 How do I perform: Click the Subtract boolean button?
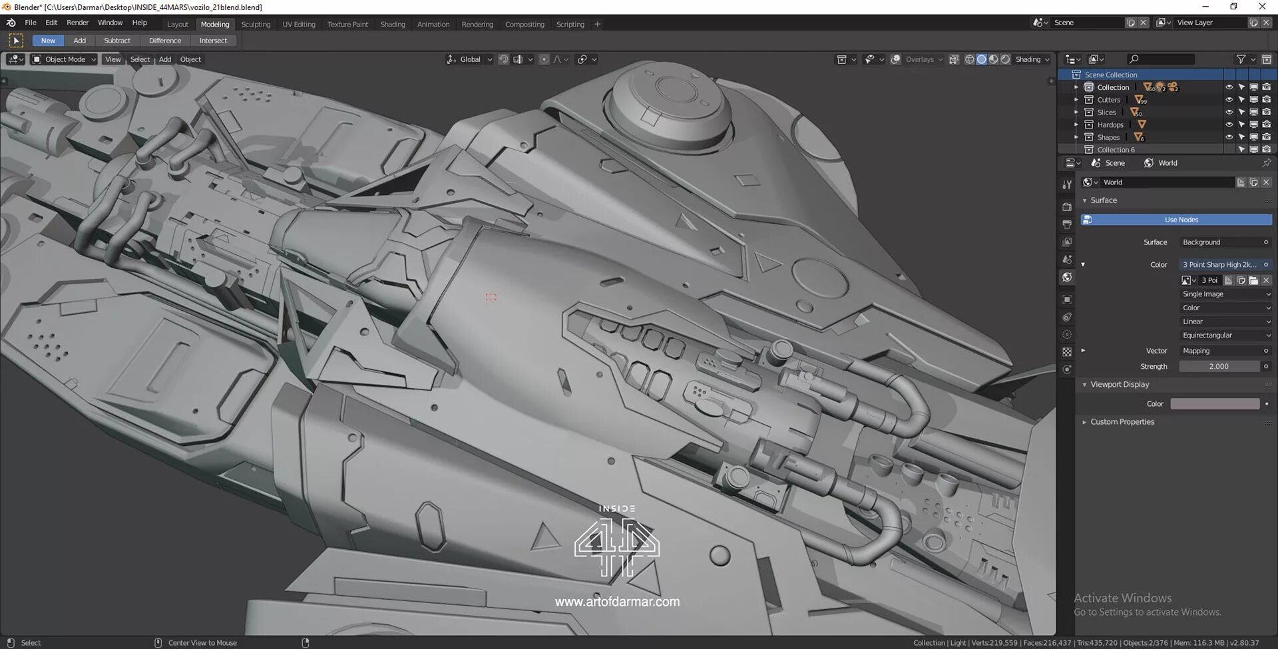[x=117, y=41]
